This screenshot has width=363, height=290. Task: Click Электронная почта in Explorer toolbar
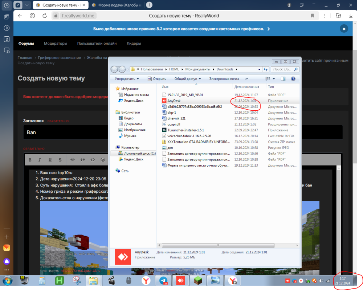pos(224,79)
